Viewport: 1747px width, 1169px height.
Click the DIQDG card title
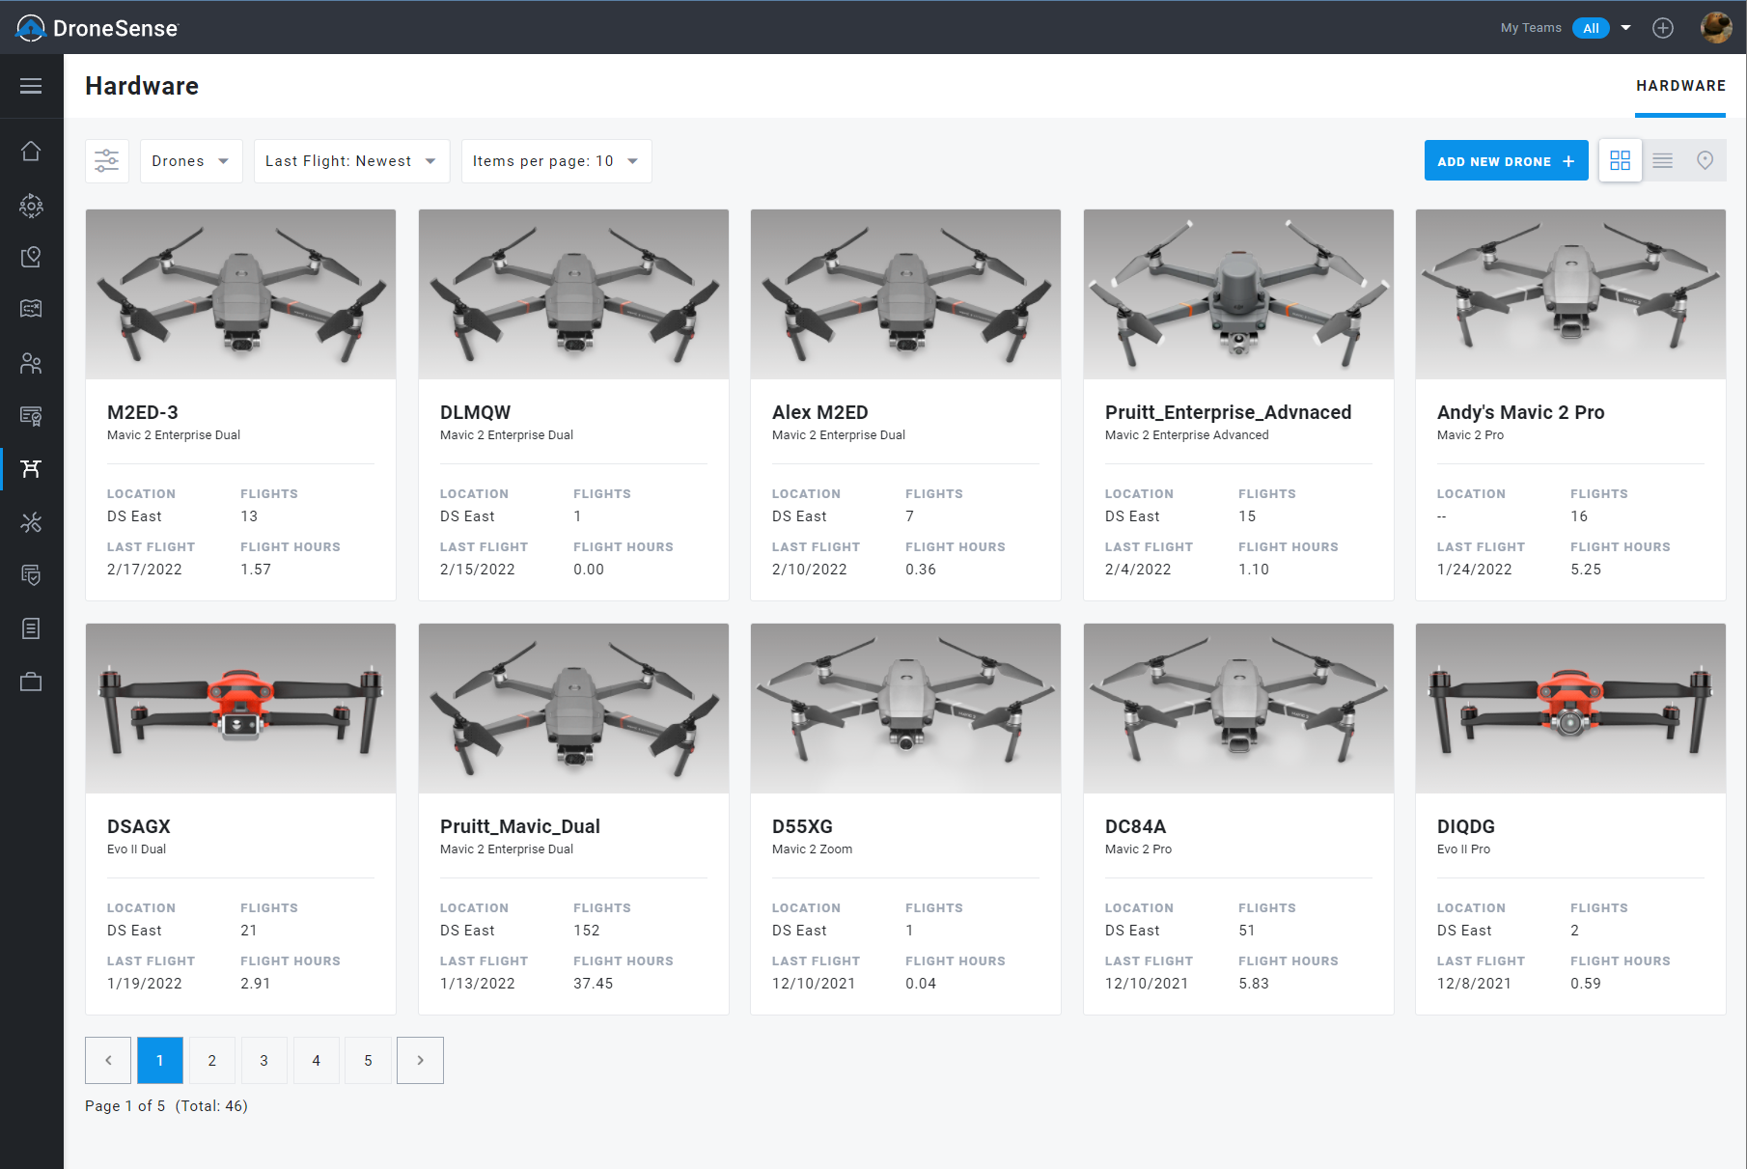[x=1465, y=826]
